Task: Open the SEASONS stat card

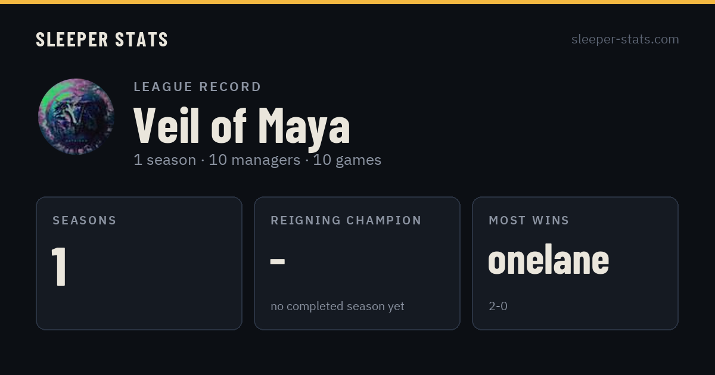Action: (139, 263)
